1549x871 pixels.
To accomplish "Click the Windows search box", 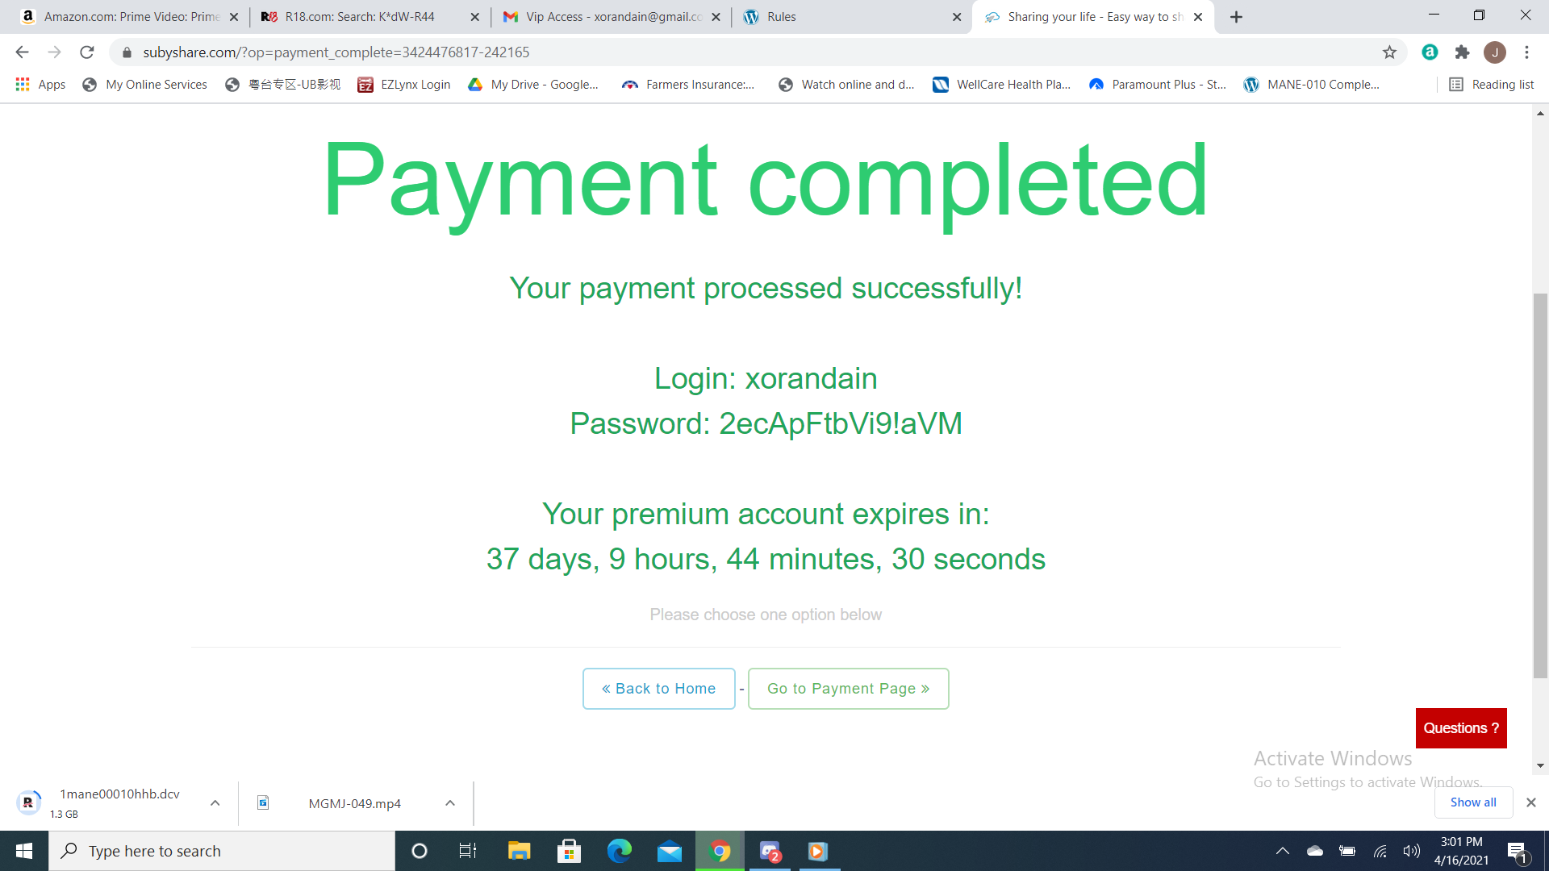I will point(222,851).
